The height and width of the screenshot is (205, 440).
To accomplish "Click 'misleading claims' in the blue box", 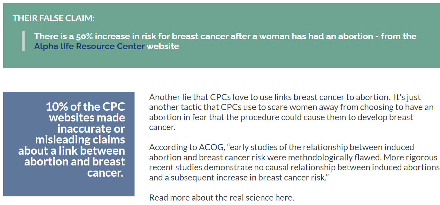I will pyautogui.click(x=80, y=140).
